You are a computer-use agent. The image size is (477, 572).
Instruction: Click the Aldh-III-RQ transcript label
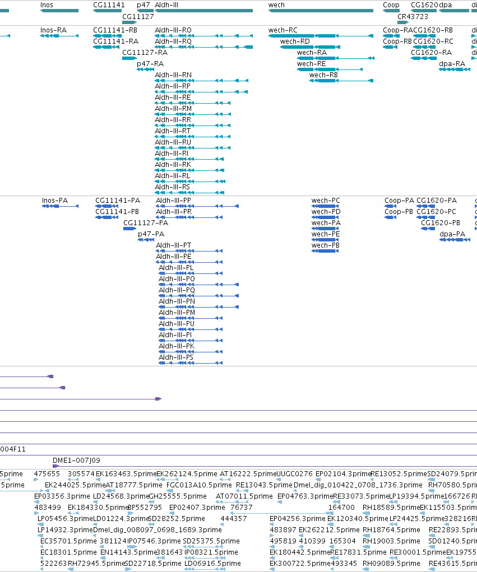point(173,41)
